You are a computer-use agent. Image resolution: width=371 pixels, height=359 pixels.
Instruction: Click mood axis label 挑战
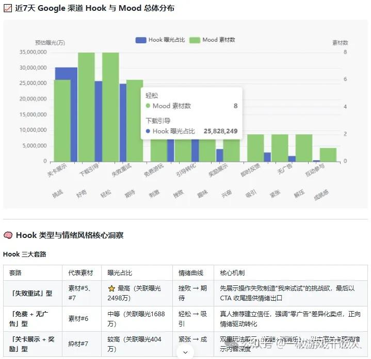coord(57,194)
